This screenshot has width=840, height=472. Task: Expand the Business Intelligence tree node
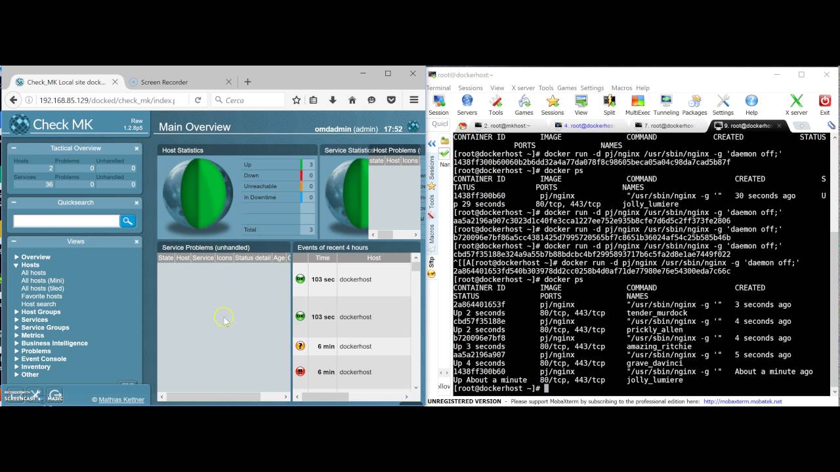point(16,344)
